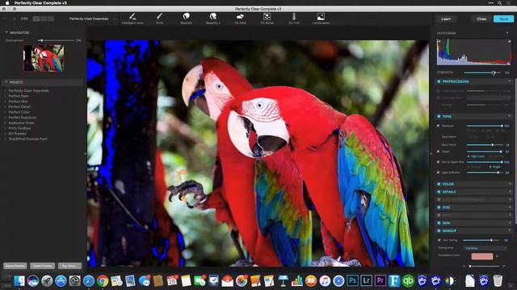Viewport: 517px width, 290px height.
Task: Click the Close button
Action: pyautogui.click(x=481, y=19)
